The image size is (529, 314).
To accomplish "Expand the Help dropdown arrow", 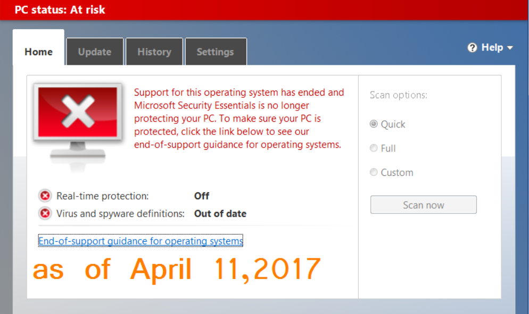I will [510, 48].
